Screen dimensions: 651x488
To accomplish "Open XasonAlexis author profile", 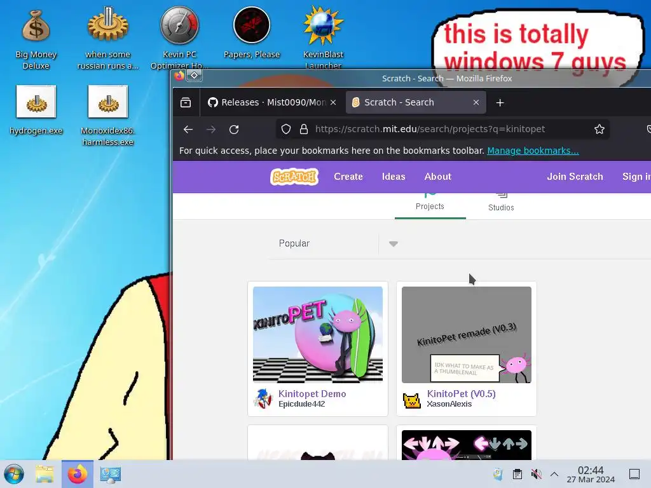I will [449, 404].
